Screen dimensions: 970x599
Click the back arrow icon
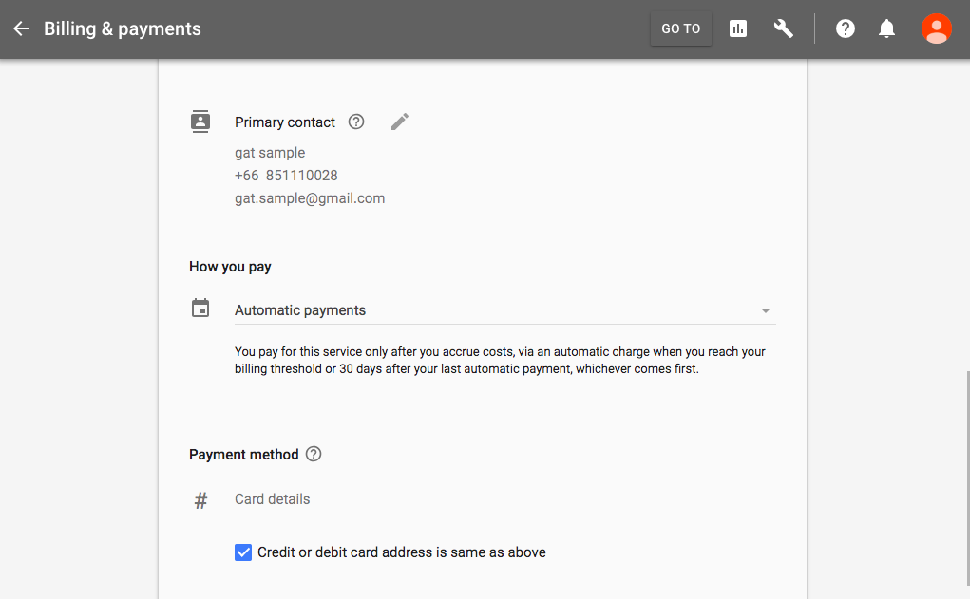(21, 28)
